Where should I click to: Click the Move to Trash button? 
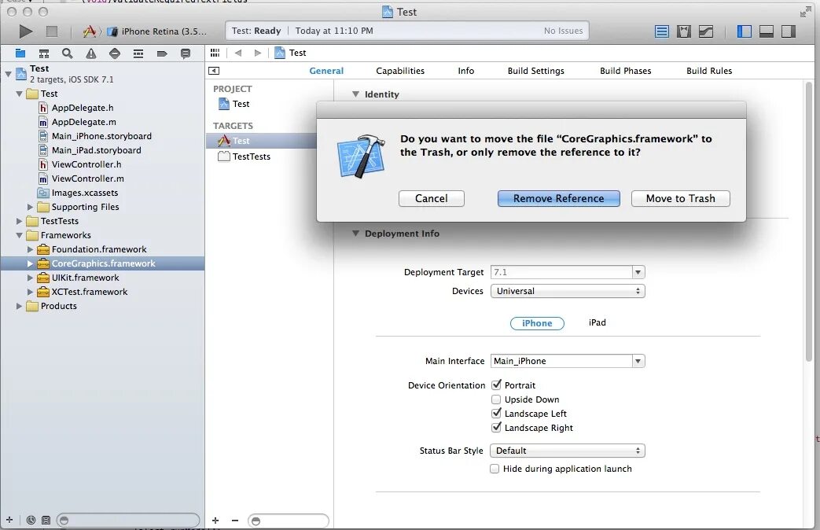(x=680, y=198)
